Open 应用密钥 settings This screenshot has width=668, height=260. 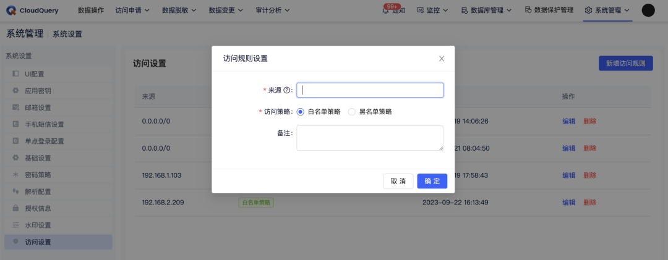[x=59, y=91]
